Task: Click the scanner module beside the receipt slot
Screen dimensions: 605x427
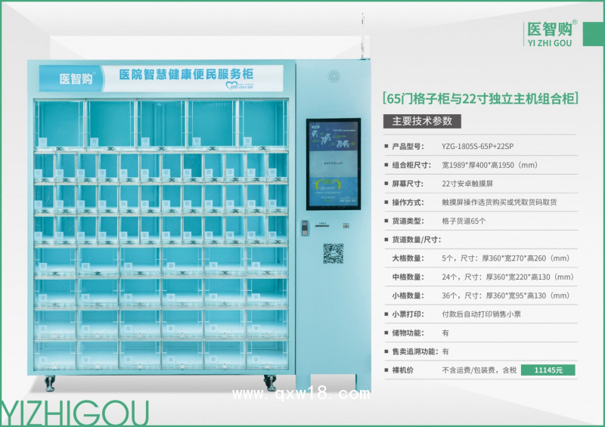Action: click(305, 228)
